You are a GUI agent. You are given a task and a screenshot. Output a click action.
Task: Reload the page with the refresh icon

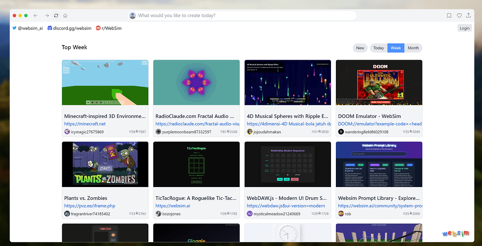coord(56,15)
